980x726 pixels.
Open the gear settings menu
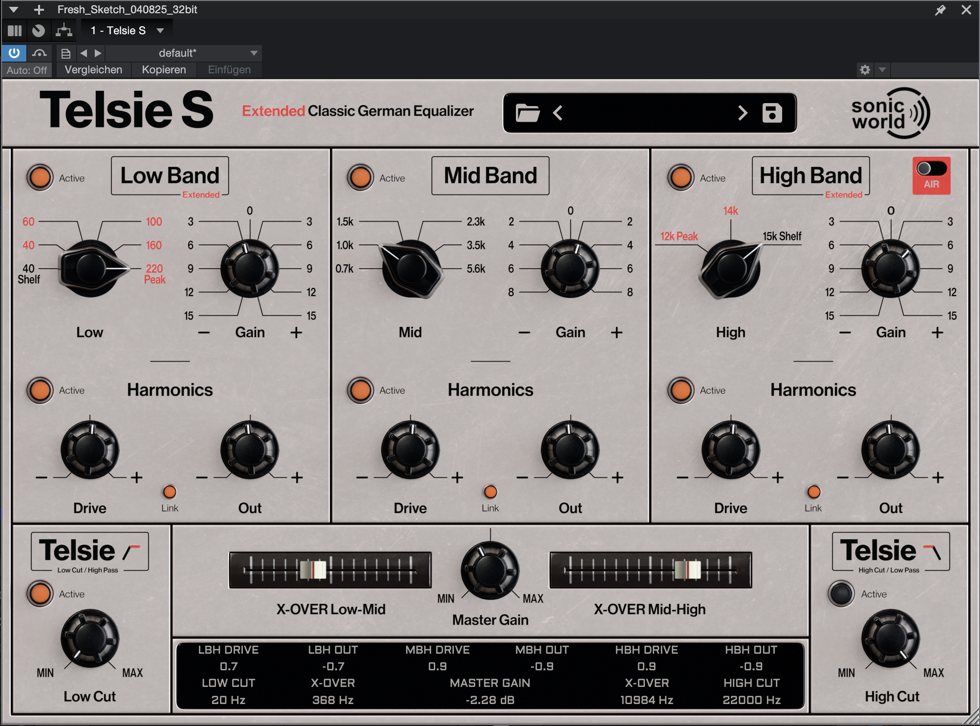click(x=865, y=69)
